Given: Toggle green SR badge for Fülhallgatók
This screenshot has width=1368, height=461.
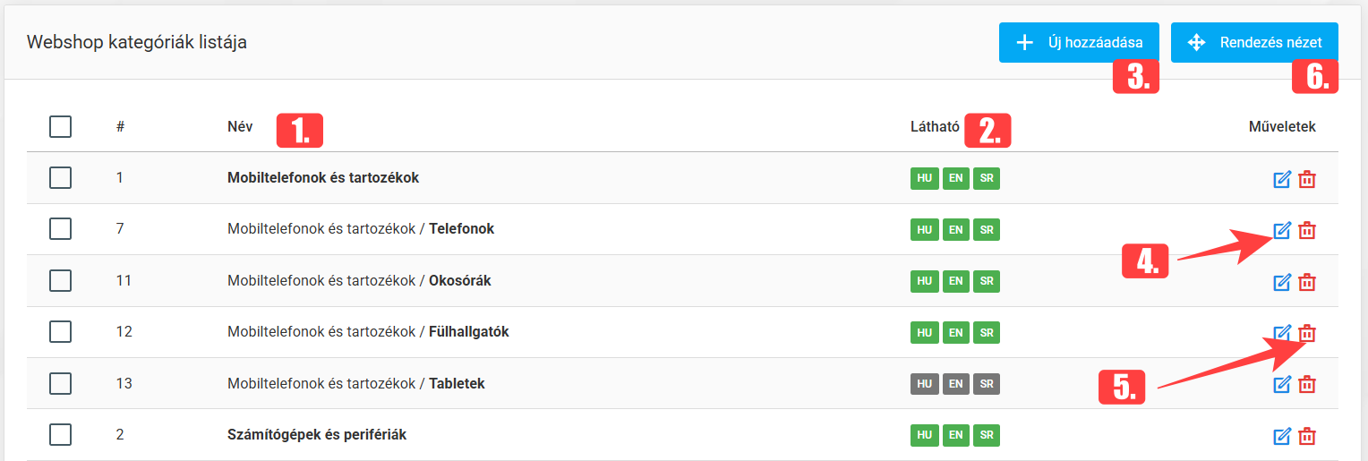Looking at the screenshot, I should pos(987,332).
